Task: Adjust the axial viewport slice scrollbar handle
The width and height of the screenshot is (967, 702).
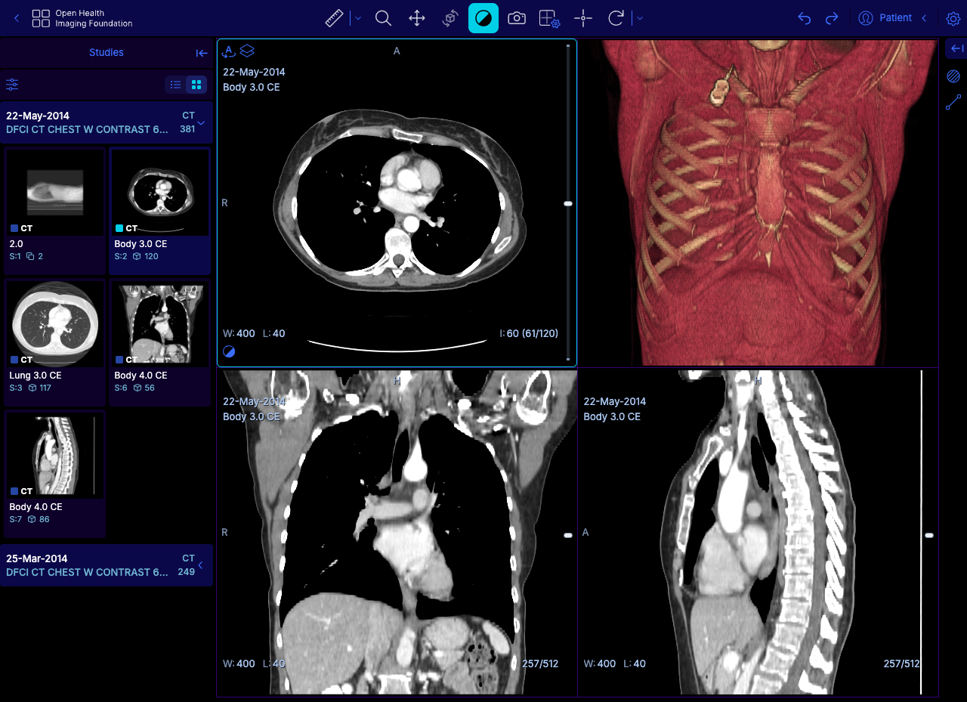Action: point(568,203)
